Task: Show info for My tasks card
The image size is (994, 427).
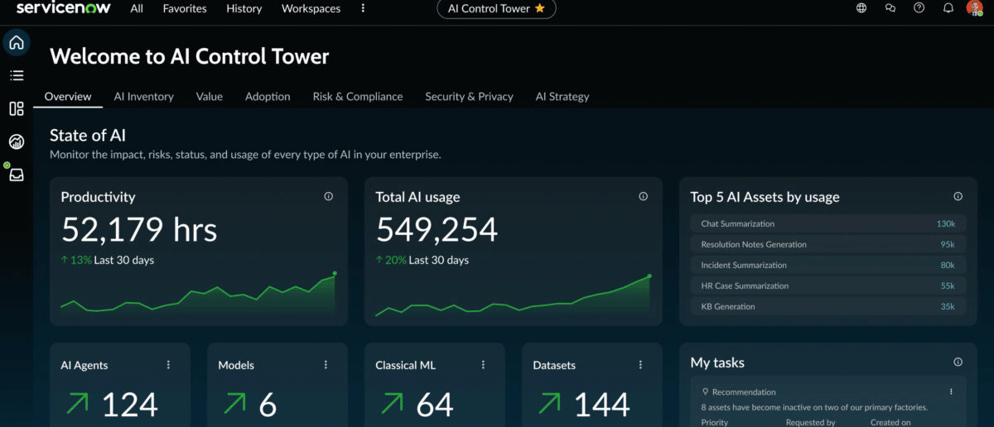Action: click(958, 362)
